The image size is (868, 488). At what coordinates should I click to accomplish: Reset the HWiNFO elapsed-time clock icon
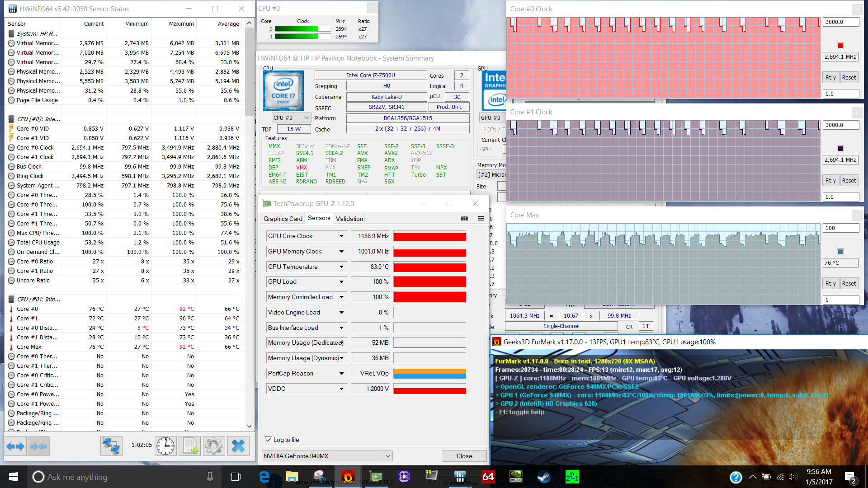tap(165, 446)
